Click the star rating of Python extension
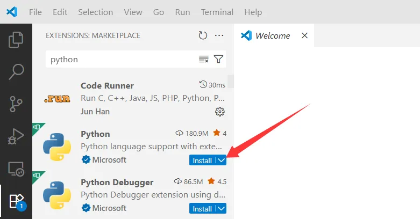420x219 pixels. pyautogui.click(x=219, y=133)
